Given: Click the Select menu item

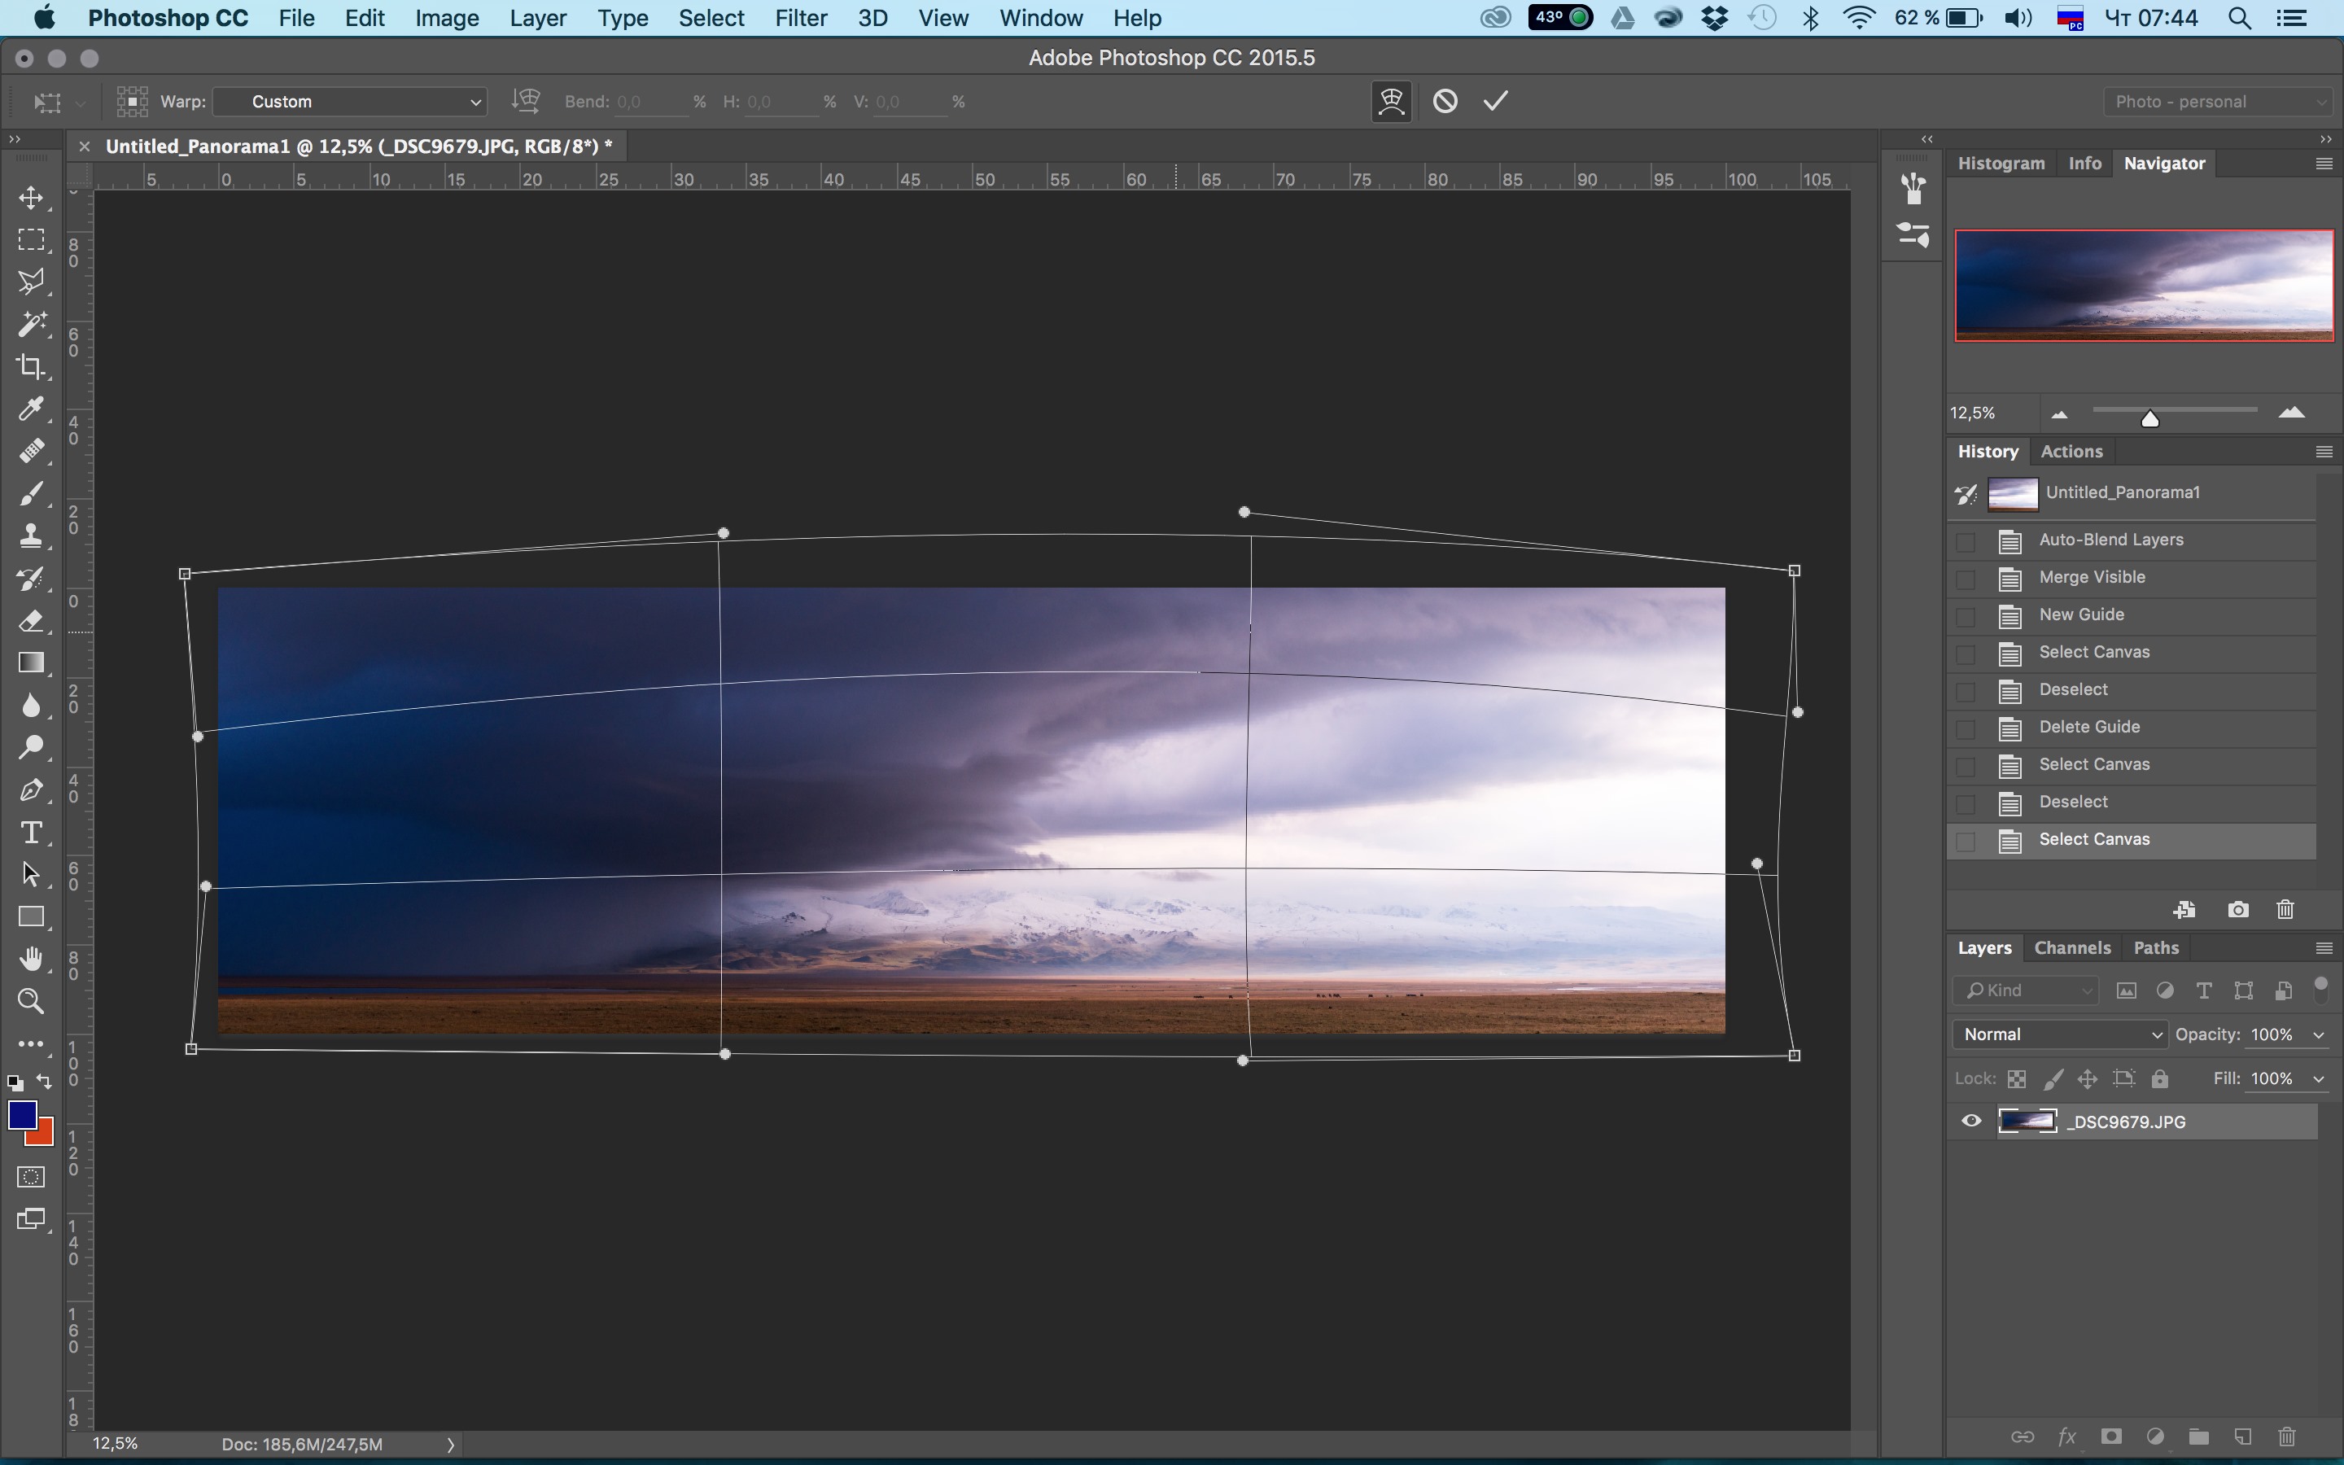Looking at the screenshot, I should coord(711,17).
